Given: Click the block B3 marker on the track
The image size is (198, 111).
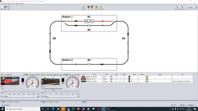Looking at the screenshot, I should [128, 43].
